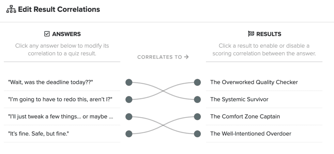Viewport: 334px width, 154px height.
Task: Choose the answer "I'll just tweak a few things"
Action: [62, 117]
